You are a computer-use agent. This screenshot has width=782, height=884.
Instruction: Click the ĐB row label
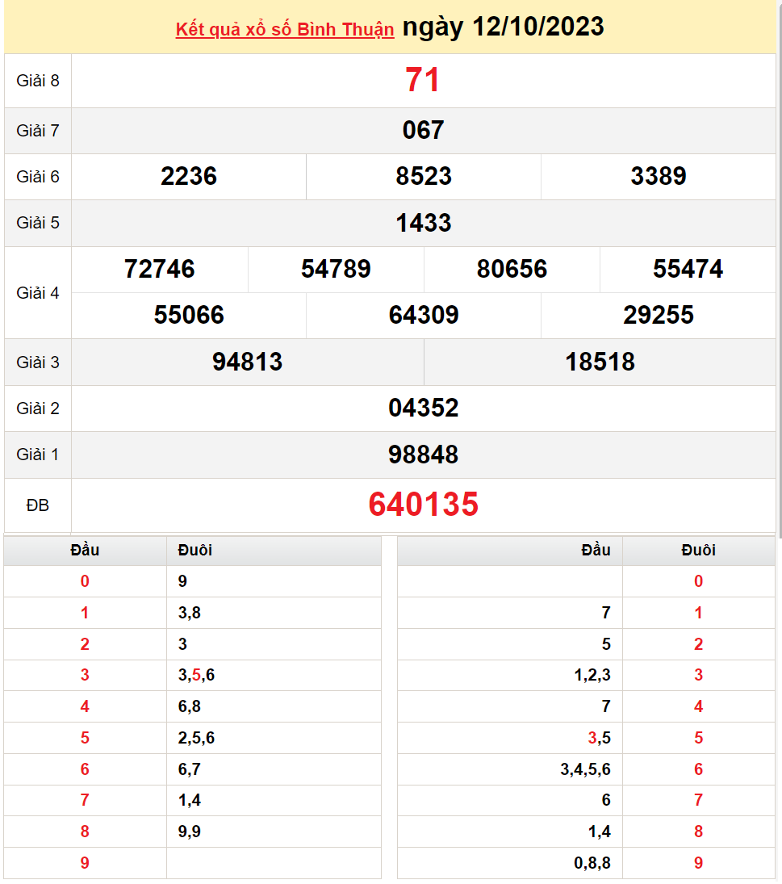(38, 505)
